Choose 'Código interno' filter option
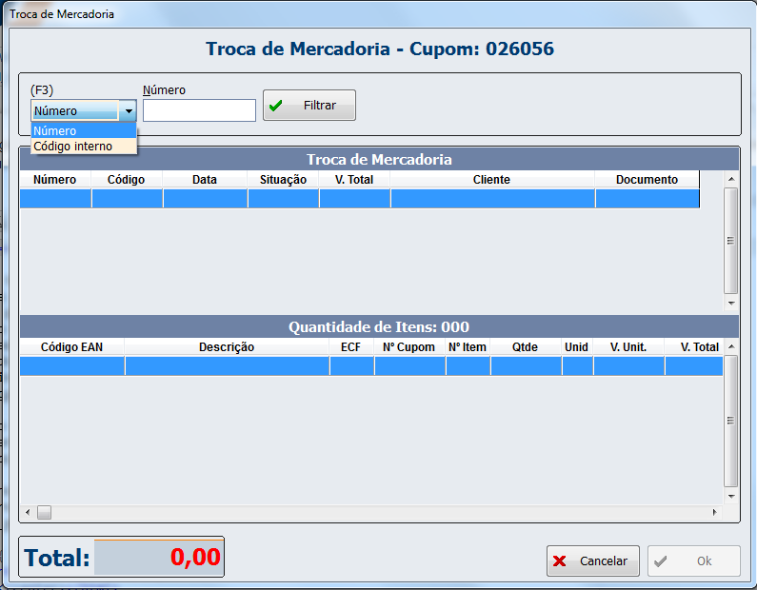Image resolution: width=757 pixels, height=590 pixels. pyautogui.click(x=84, y=147)
